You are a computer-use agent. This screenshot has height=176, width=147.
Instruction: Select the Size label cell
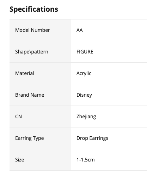click(x=40, y=160)
